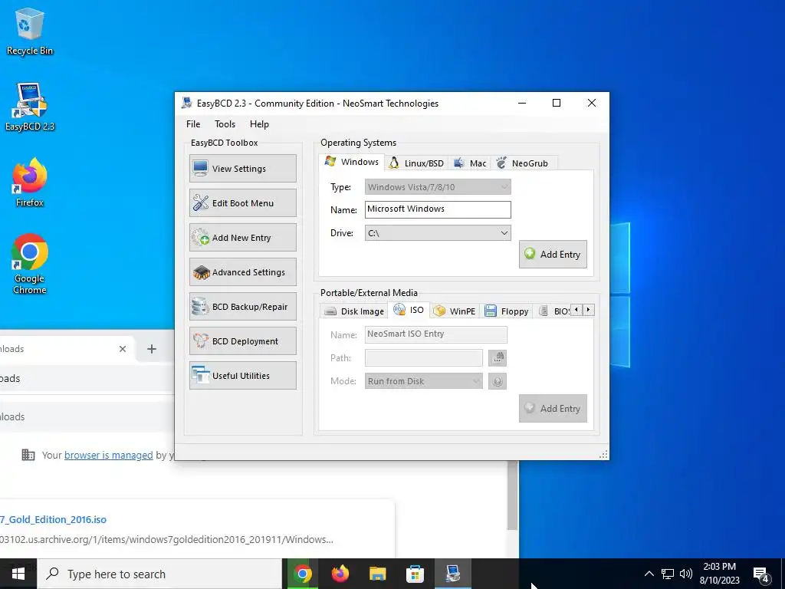Switch to the Linux/BSD tab
Screen dimensions: 785x589
(417, 163)
